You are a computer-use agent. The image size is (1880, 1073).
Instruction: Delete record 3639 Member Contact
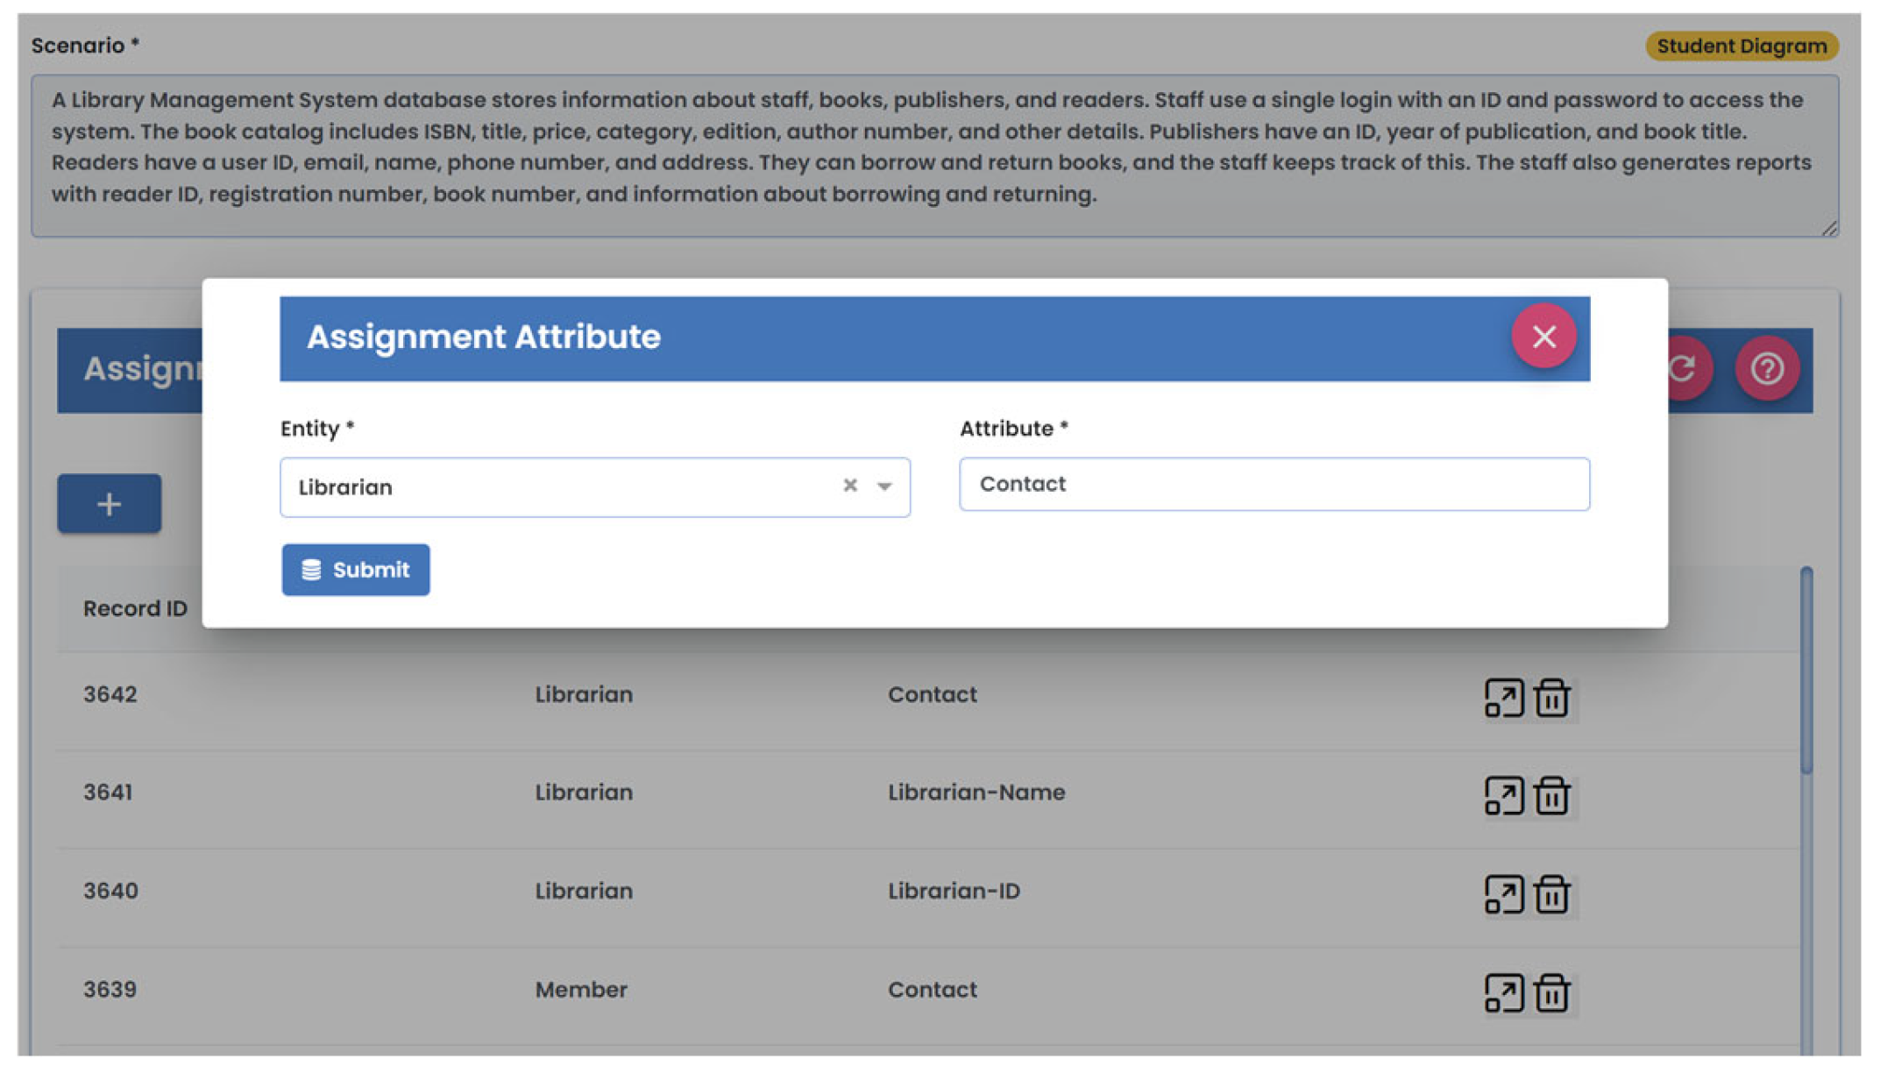[x=1551, y=993]
